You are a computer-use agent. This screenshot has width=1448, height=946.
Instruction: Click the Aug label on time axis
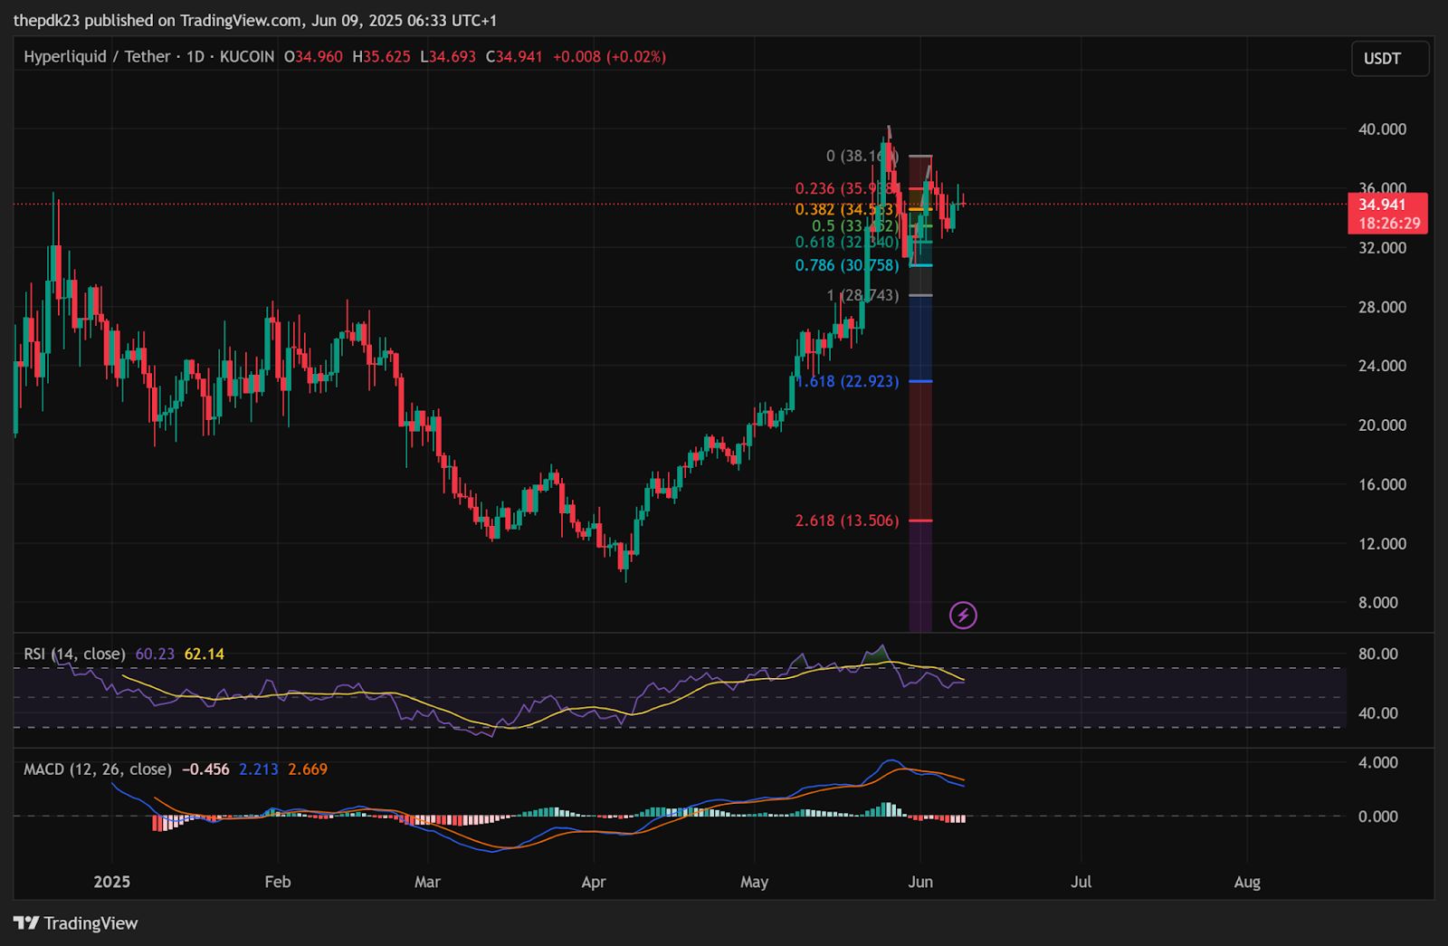pos(1246,882)
